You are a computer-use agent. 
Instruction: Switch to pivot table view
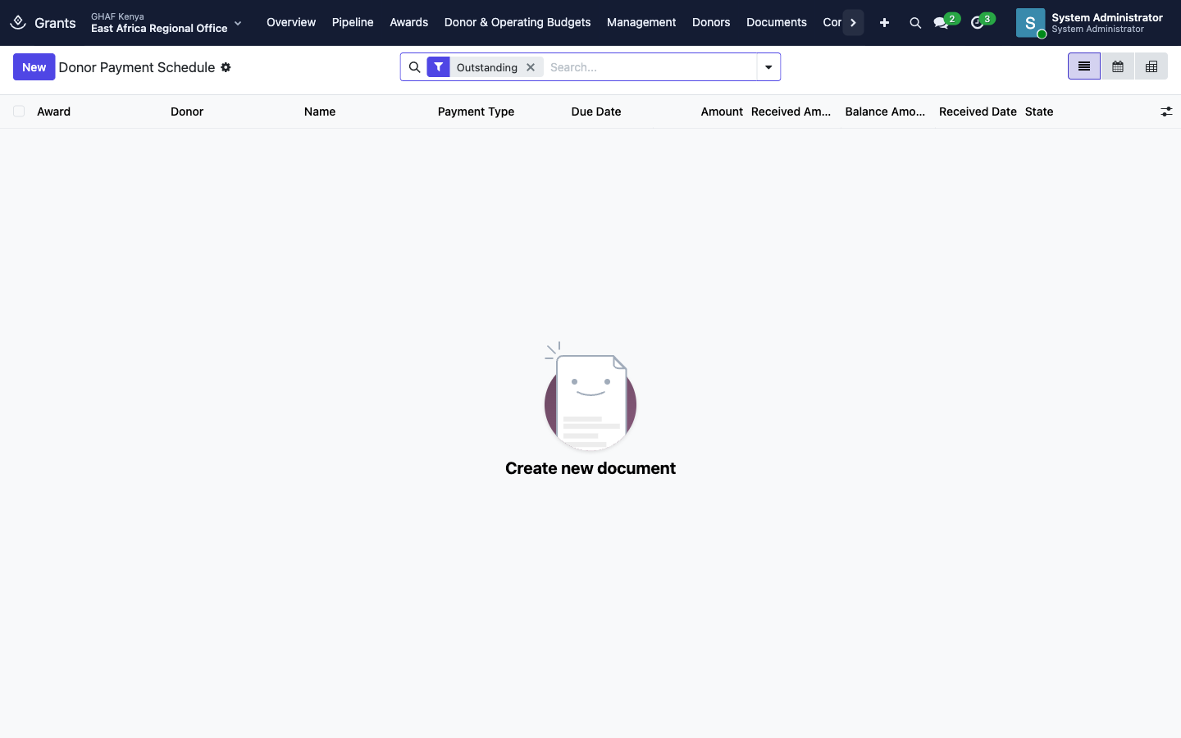1151,66
